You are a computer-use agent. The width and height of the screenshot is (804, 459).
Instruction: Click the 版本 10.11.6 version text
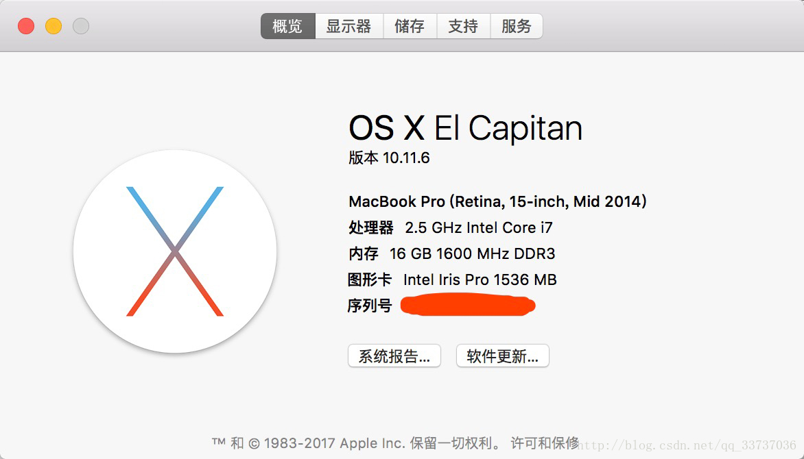389,158
